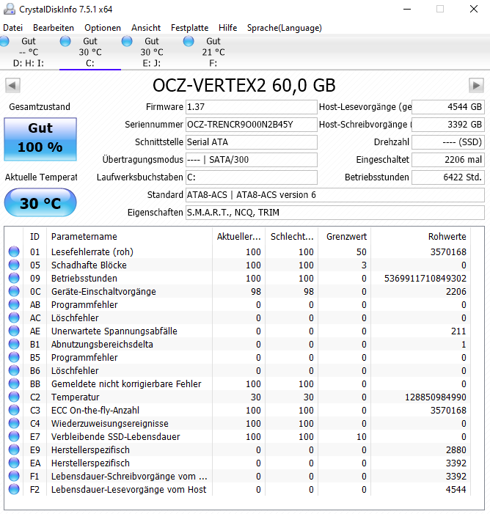Click status orb for Schadhafte Blöcke

[14, 265]
